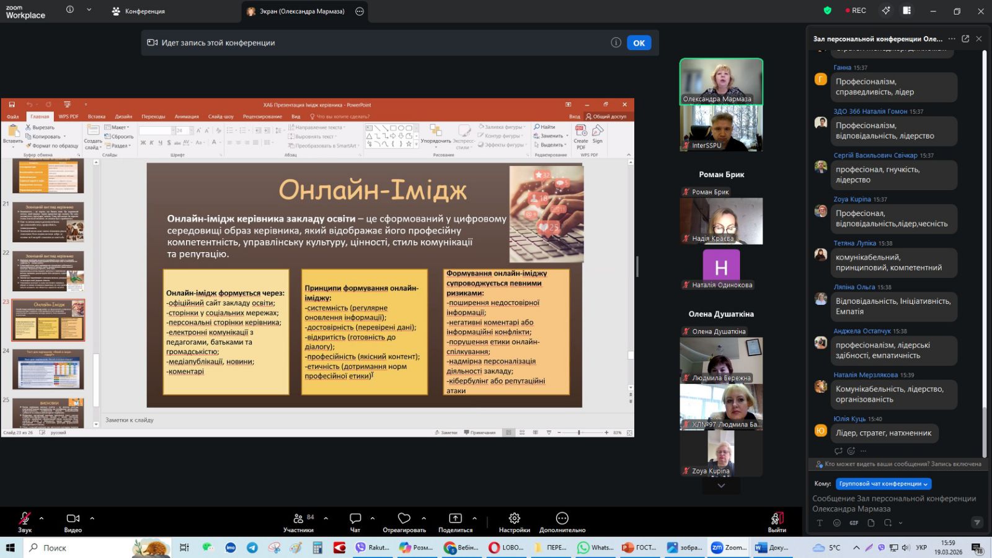992x558 pixels.
Task: Toggle camera with the Видео button
Action: coord(73,521)
